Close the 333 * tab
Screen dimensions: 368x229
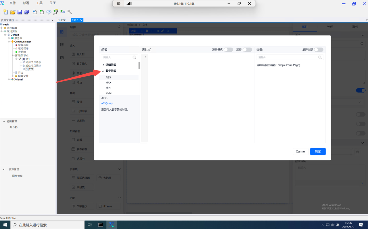pos(81,20)
